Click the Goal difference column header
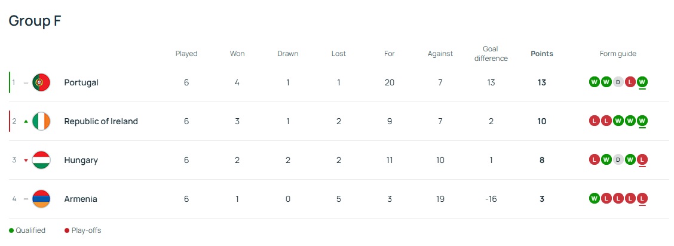 pos(491,54)
